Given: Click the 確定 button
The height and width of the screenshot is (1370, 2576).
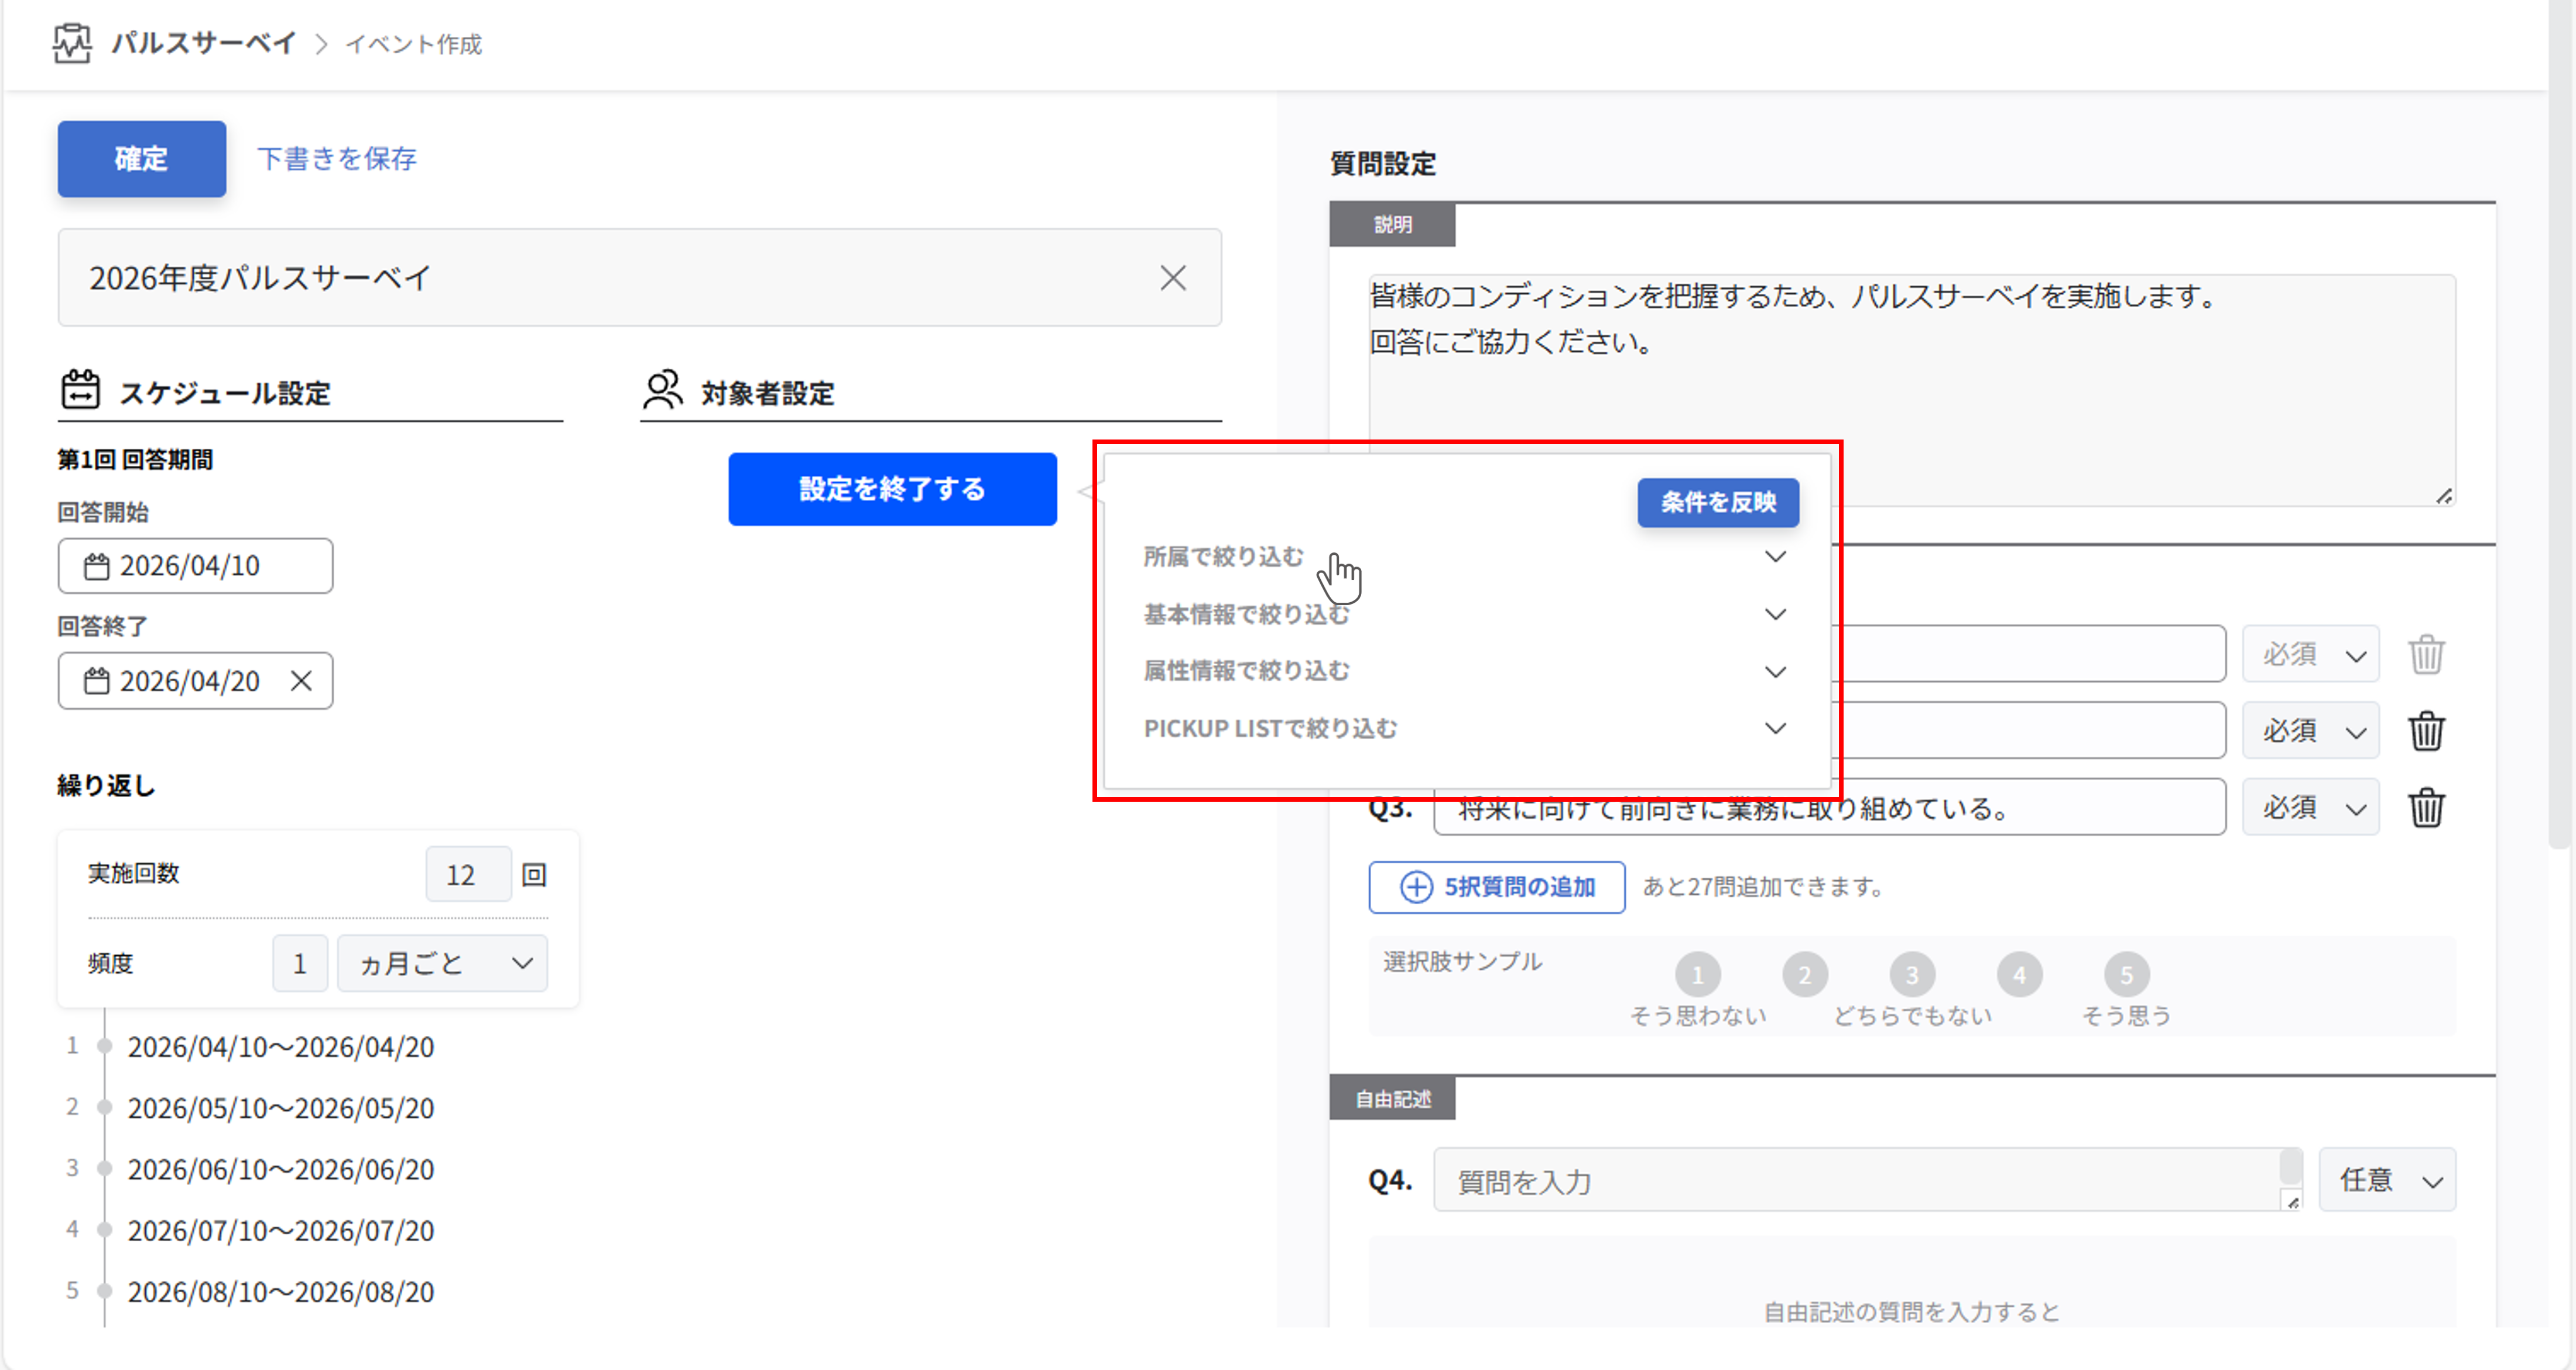Looking at the screenshot, I should coord(141,159).
